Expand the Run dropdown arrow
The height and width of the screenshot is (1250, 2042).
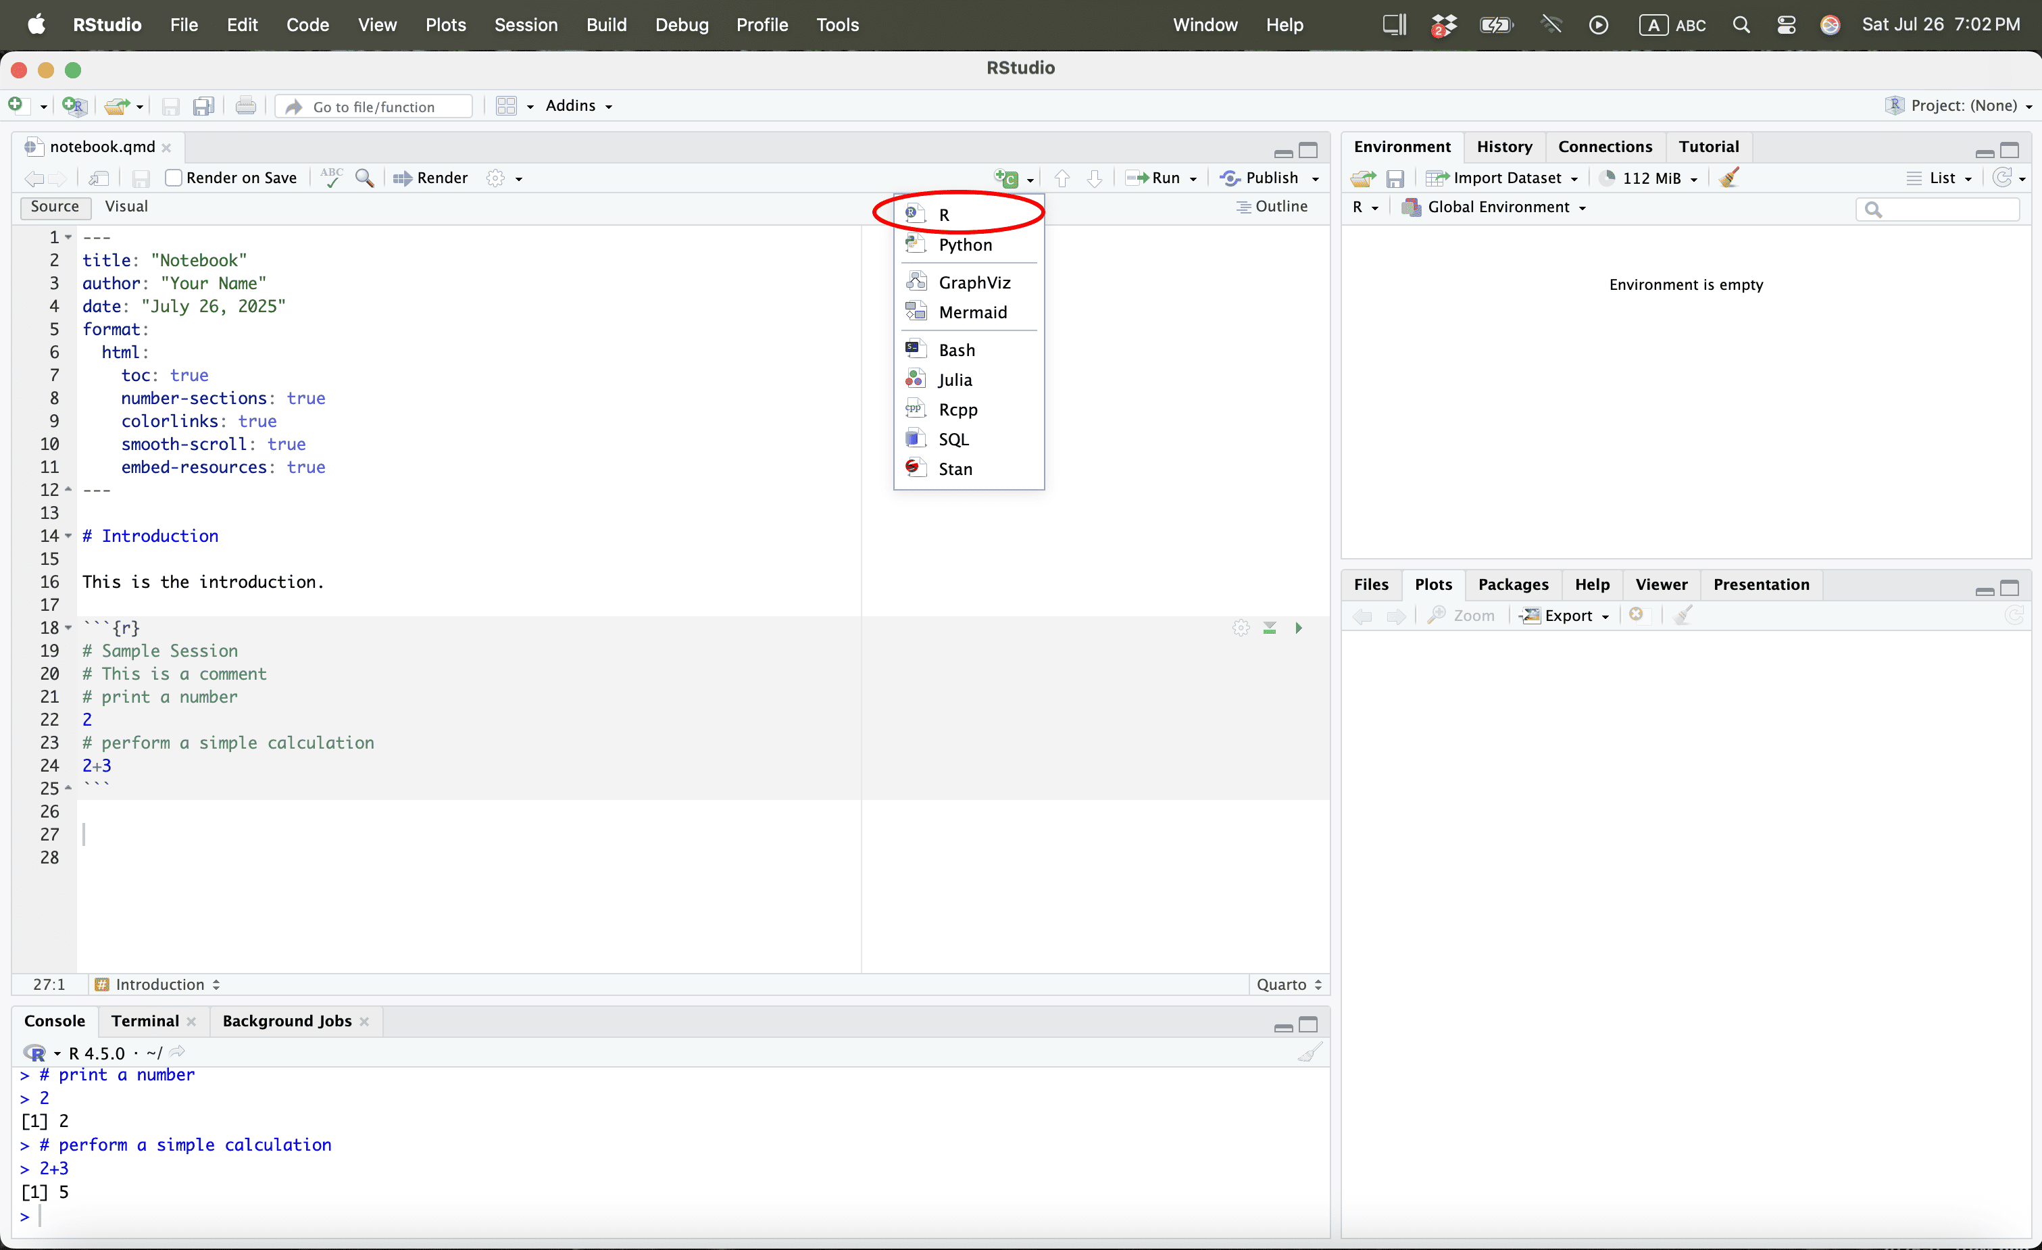(1193, 179)
